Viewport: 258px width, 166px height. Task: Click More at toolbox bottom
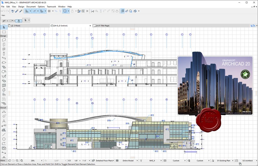(x=3, y=160)
